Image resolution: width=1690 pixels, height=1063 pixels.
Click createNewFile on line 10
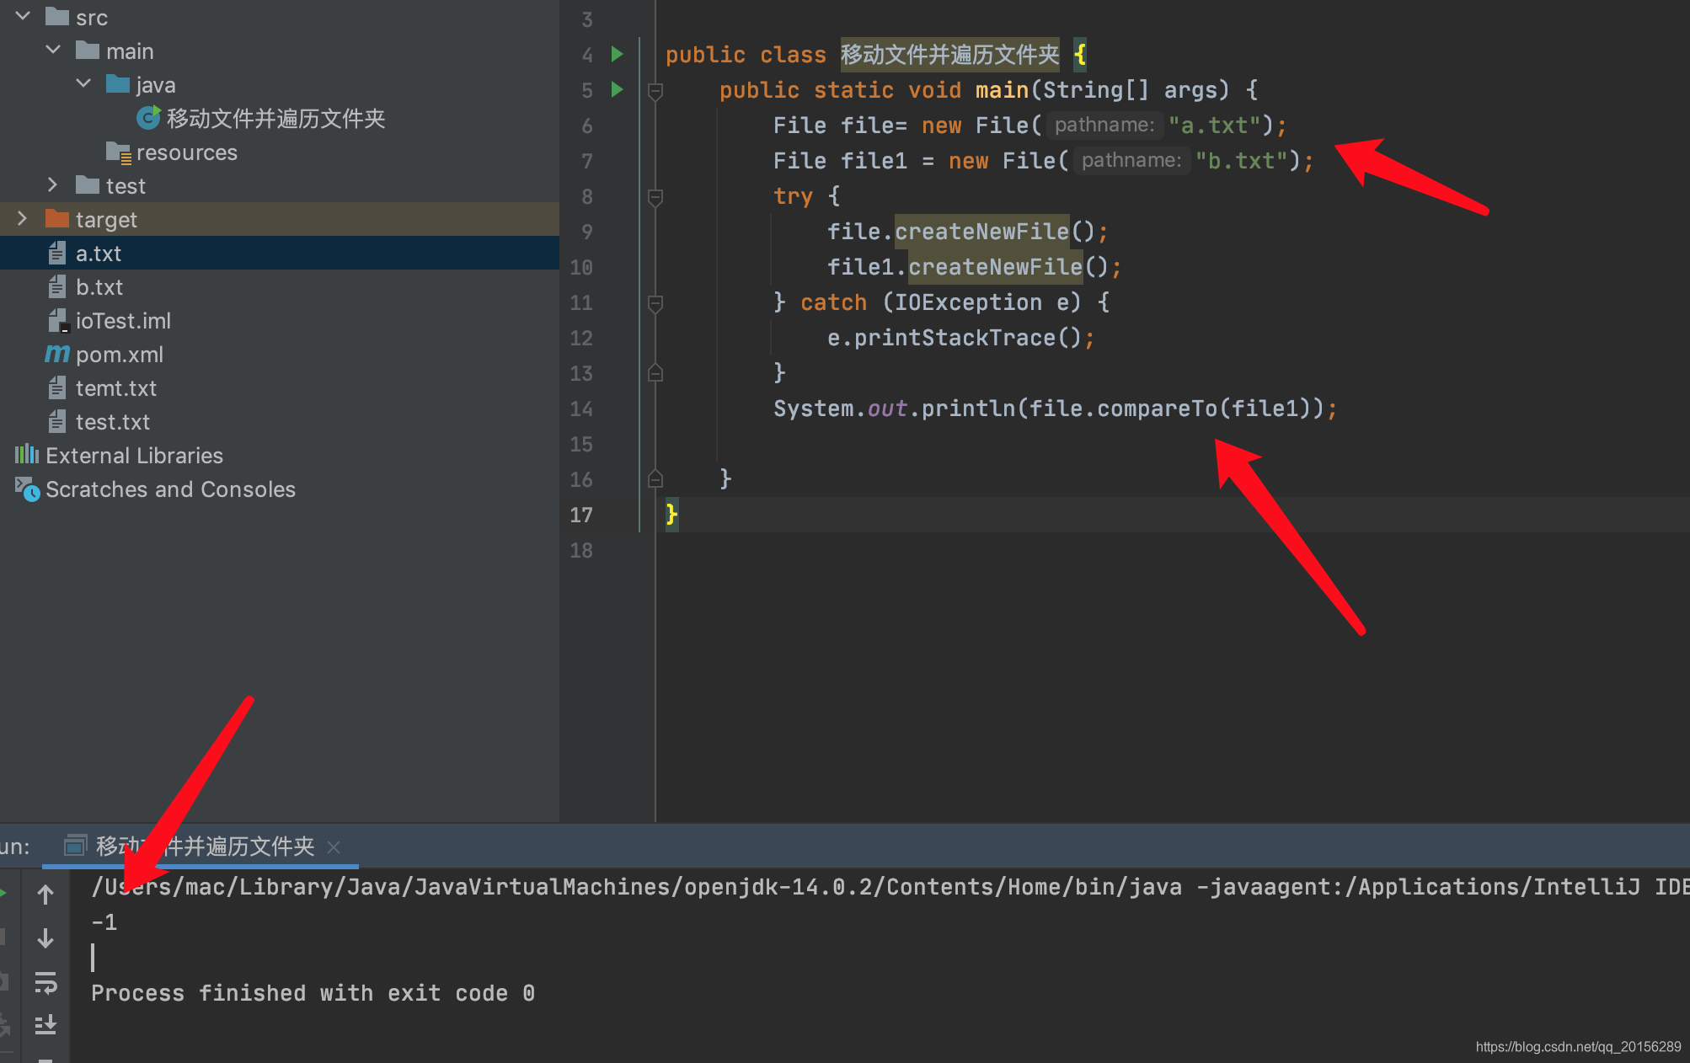[995, 267]
